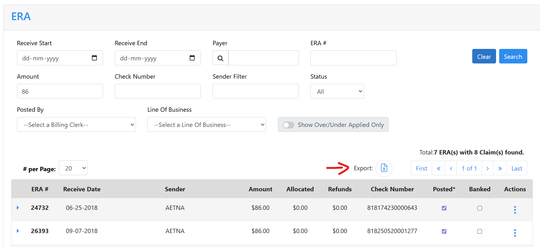Viewport: 540px width, 247px height.
Task: Open the Line Of Business dropdown
Action: (207, 125)
